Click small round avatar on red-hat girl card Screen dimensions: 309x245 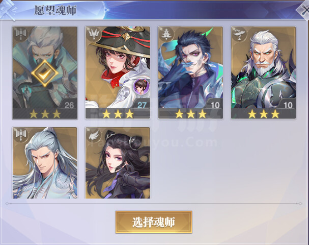click(141, 86)
